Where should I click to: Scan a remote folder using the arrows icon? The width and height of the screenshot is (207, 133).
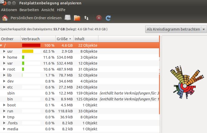pos(86,18)
